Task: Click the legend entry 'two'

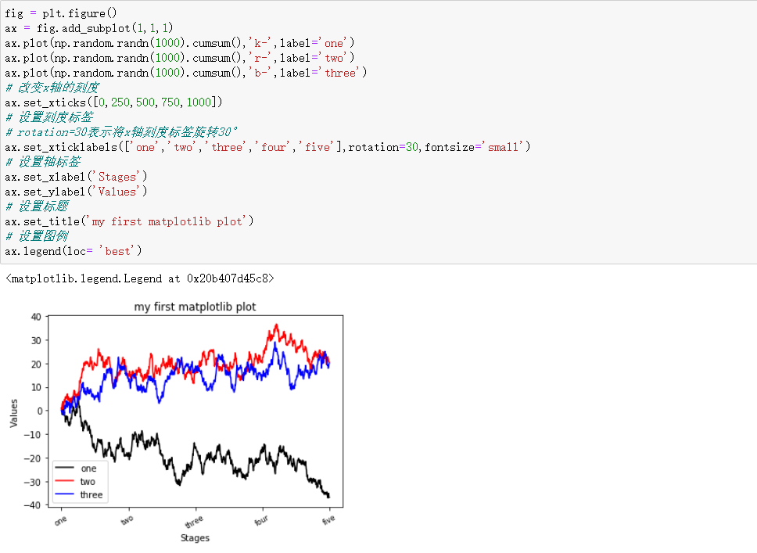Action: (88, 482)
